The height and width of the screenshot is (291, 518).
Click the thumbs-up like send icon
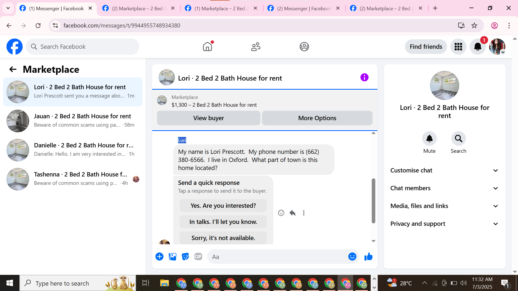tap(368, 257)
